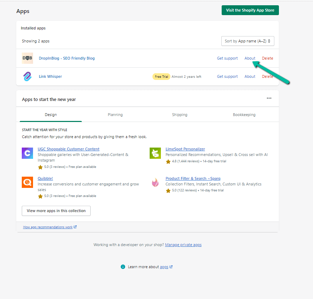Open the Link Whisper app
313x299 pixels.
[x=50, y=76]
